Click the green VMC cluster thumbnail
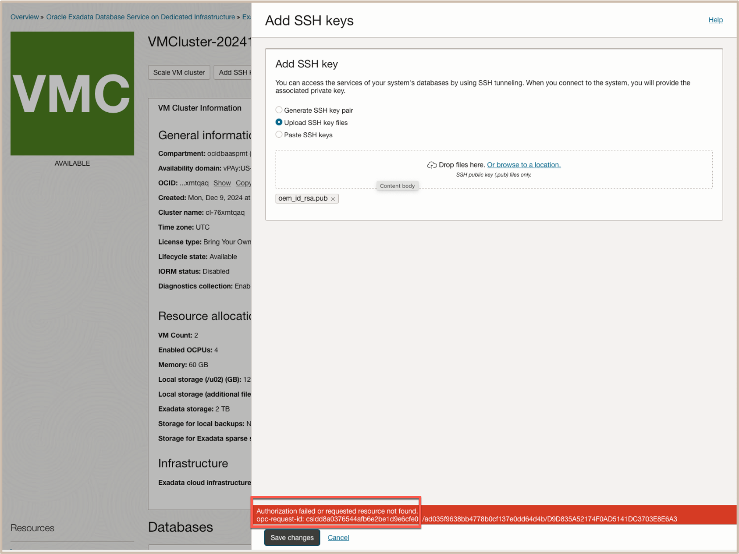The height and width of the screenshot is (554, 739). 72,93
